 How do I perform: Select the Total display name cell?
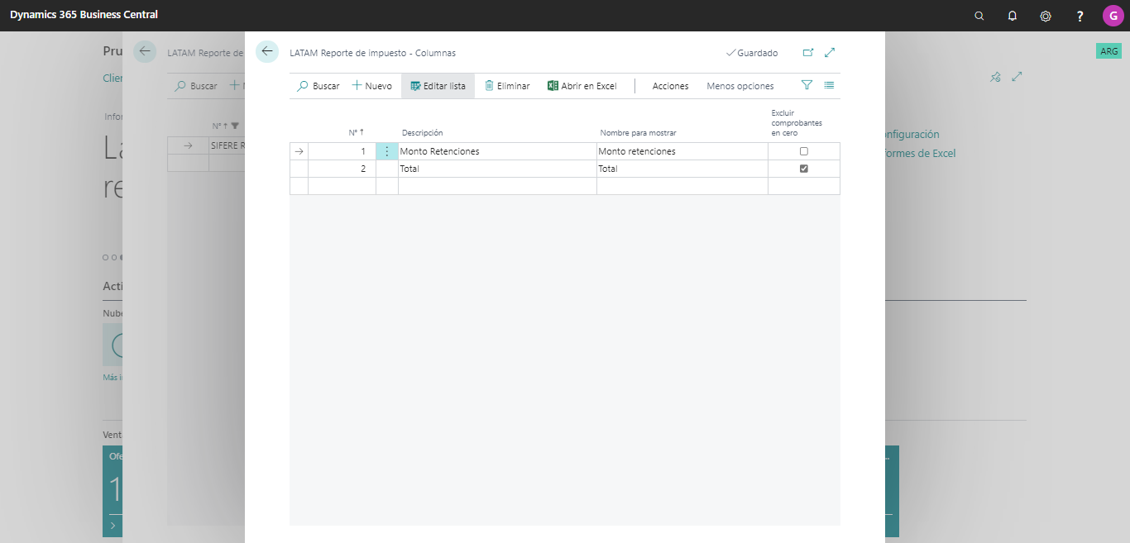[x=682, y=169]
